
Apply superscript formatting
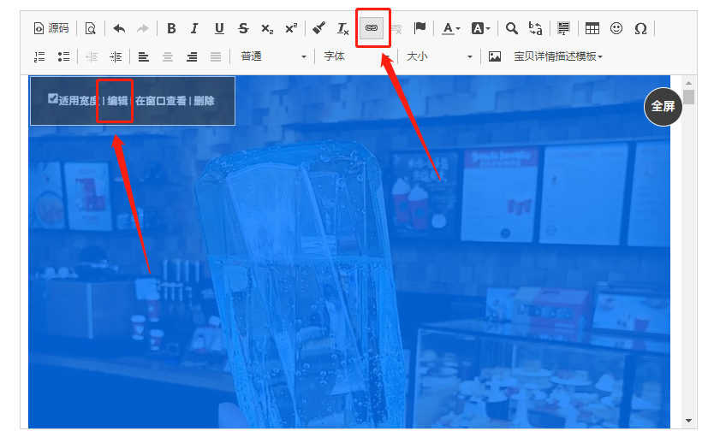click(x=291, y=28)
